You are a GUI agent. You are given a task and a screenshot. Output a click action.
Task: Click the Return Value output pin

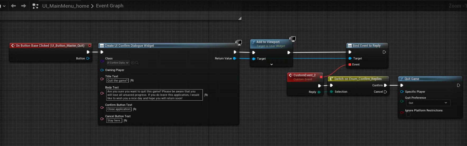pyautogui.click(x=234, y=58)
